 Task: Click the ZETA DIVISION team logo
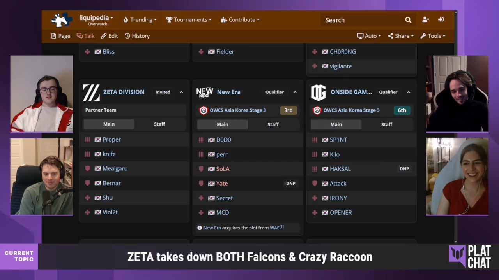(91, 92)
